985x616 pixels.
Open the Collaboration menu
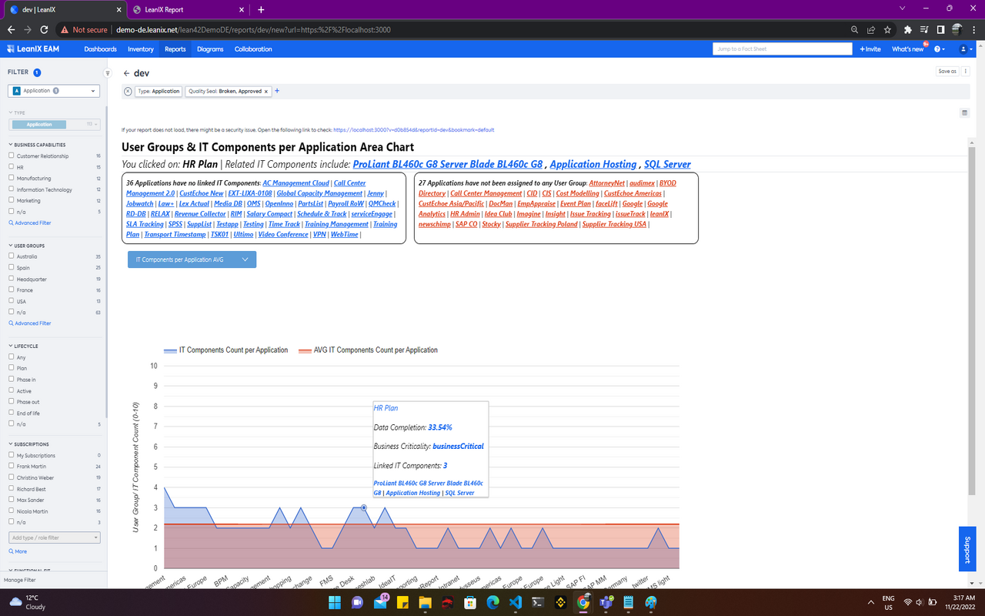[x=253, y=49]
